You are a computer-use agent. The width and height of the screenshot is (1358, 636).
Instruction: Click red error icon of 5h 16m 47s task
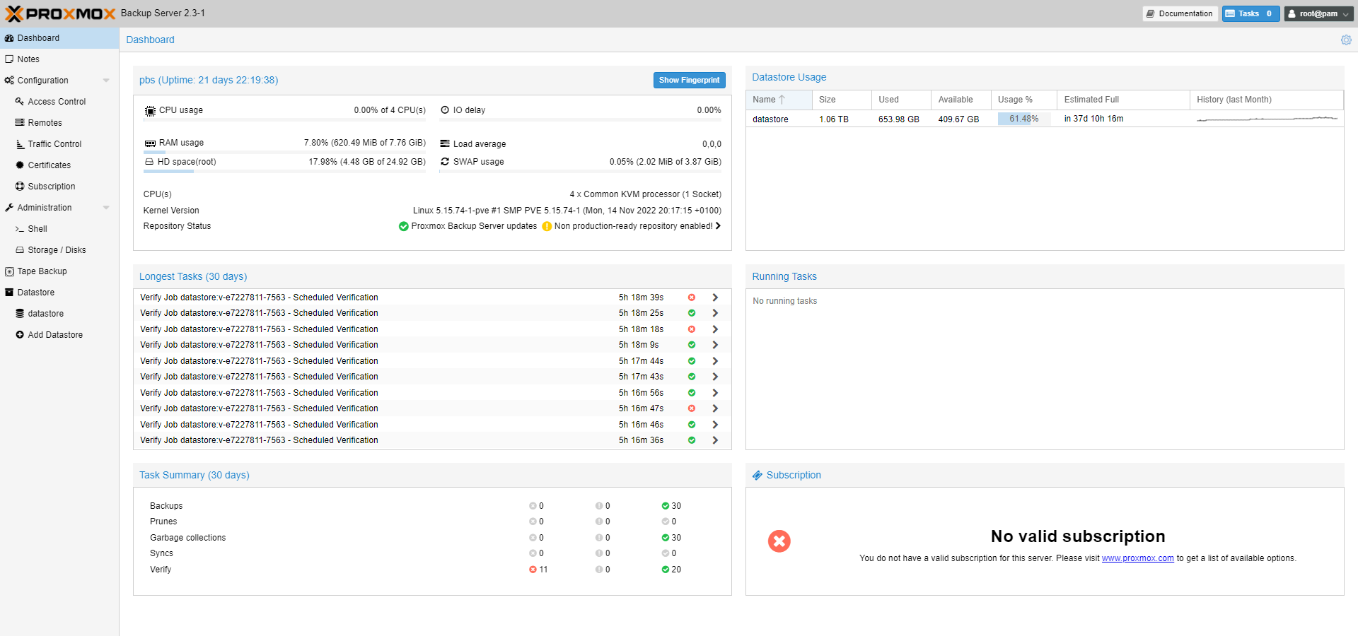tap(692, 408)
